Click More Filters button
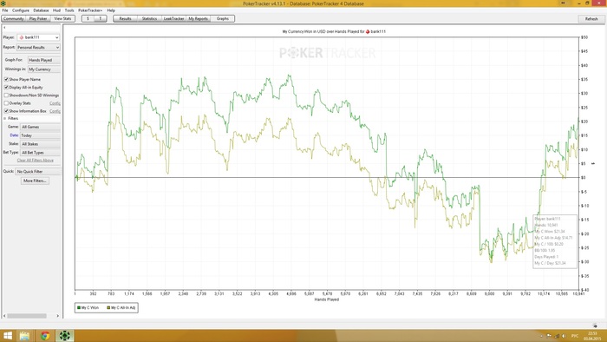This screenshot has width=607, height=342. point(35,181)
